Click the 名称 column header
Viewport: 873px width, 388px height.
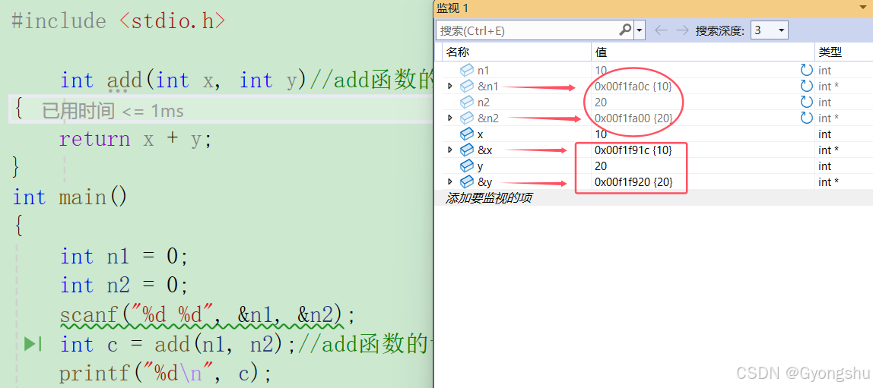coord(516,52)
